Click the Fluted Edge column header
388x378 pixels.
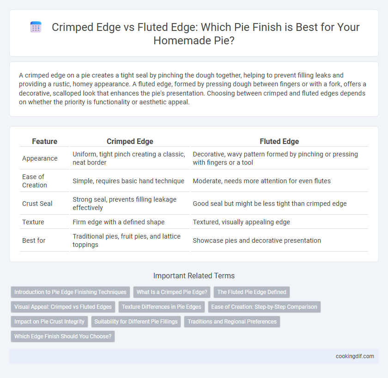[x=279, y=141]
